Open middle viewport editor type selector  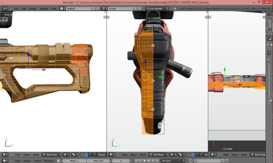coord(112,154)
